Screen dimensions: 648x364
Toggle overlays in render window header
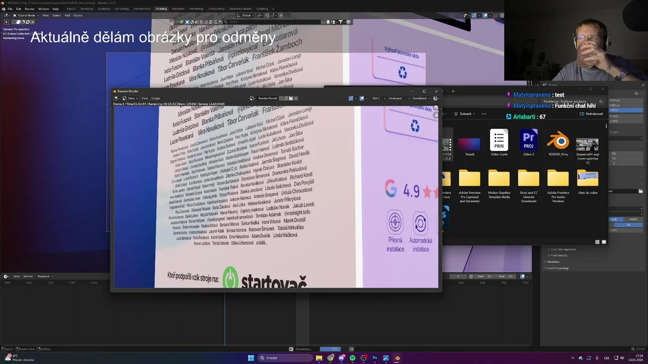[x=362, y=98]
